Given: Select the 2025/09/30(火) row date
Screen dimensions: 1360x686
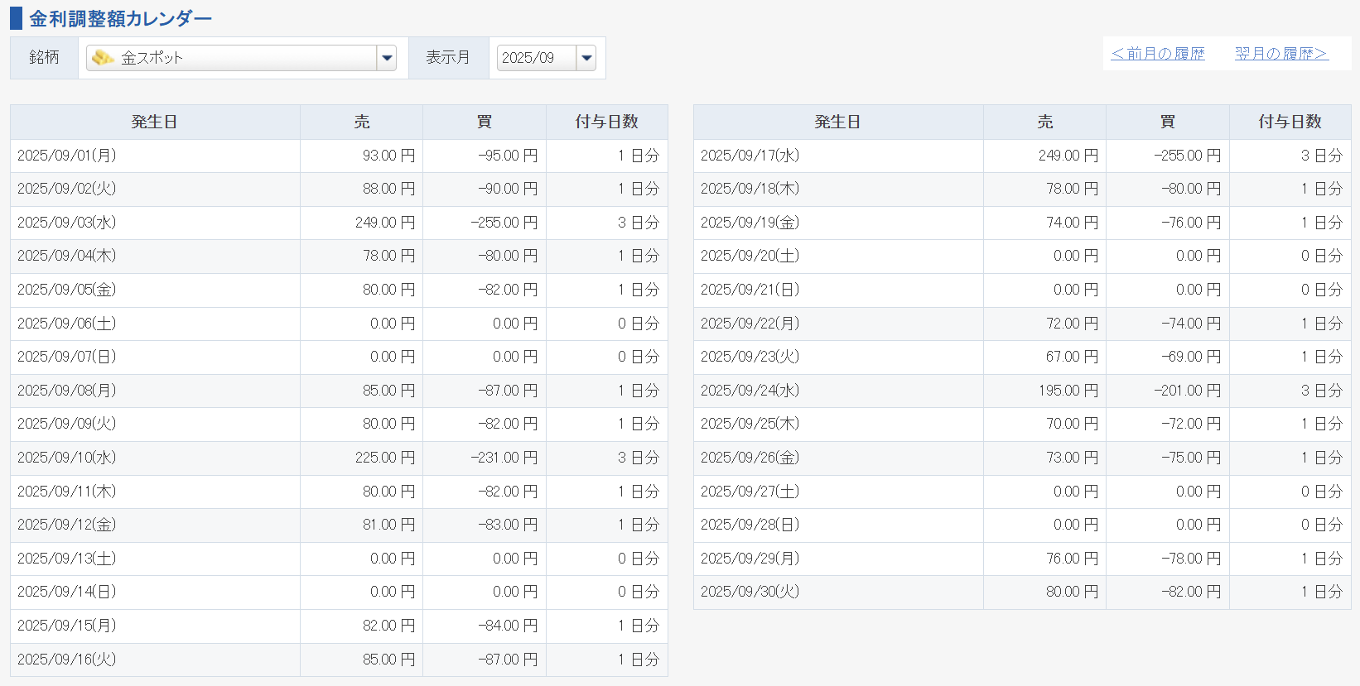Looking at the screenshot, I should 750,592.
